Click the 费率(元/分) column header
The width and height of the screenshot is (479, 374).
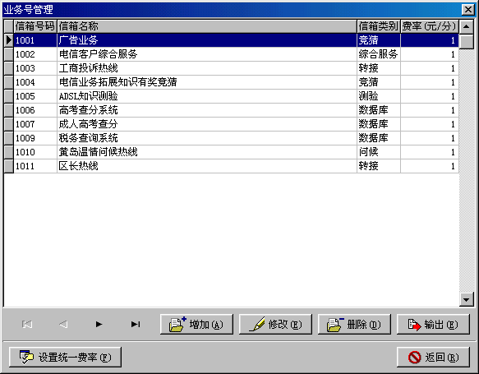click(x=429, y=26)
